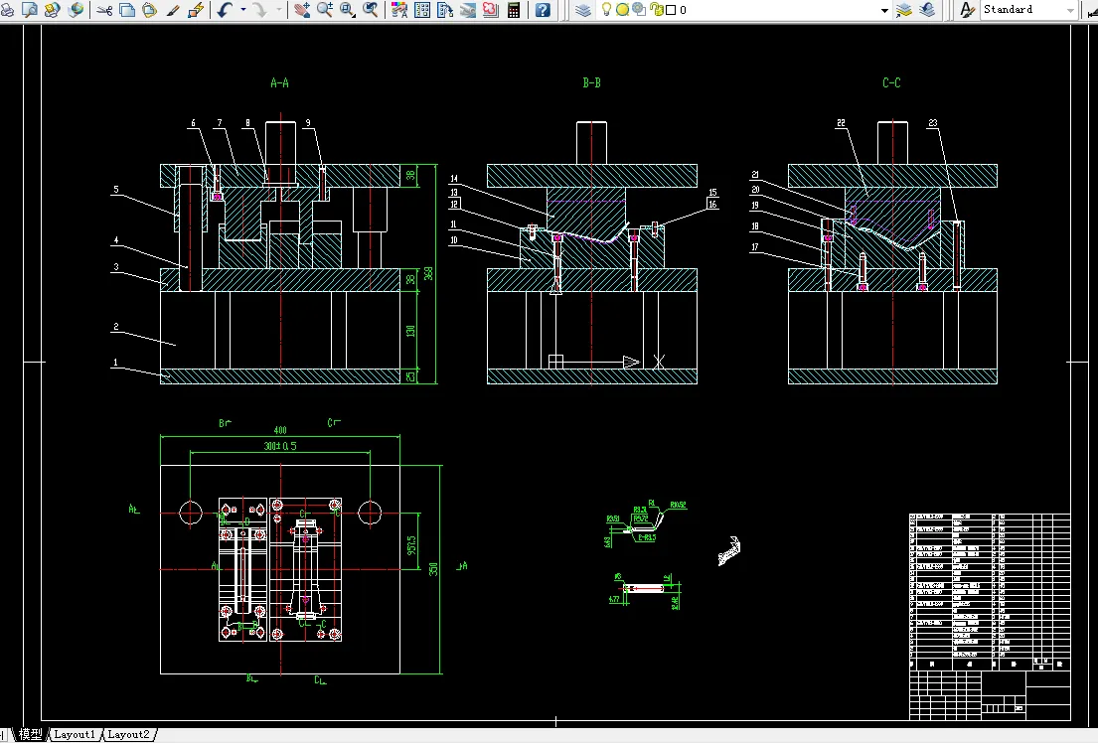Expand the undo history dropdown arrow
The width and height of the screenshot is (1098, 743).
click(x=242, y=10)
